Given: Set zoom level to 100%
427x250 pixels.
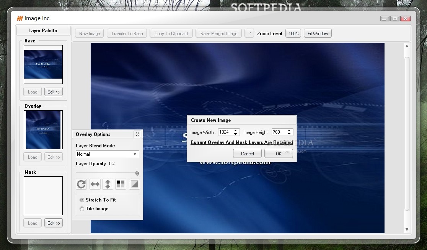Looking at the screenshot, I should (293, 34).
